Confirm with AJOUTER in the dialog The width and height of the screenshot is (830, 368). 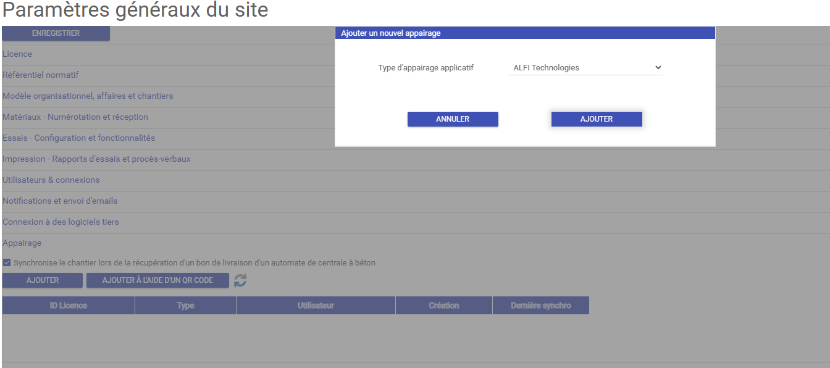coord(597,119)
